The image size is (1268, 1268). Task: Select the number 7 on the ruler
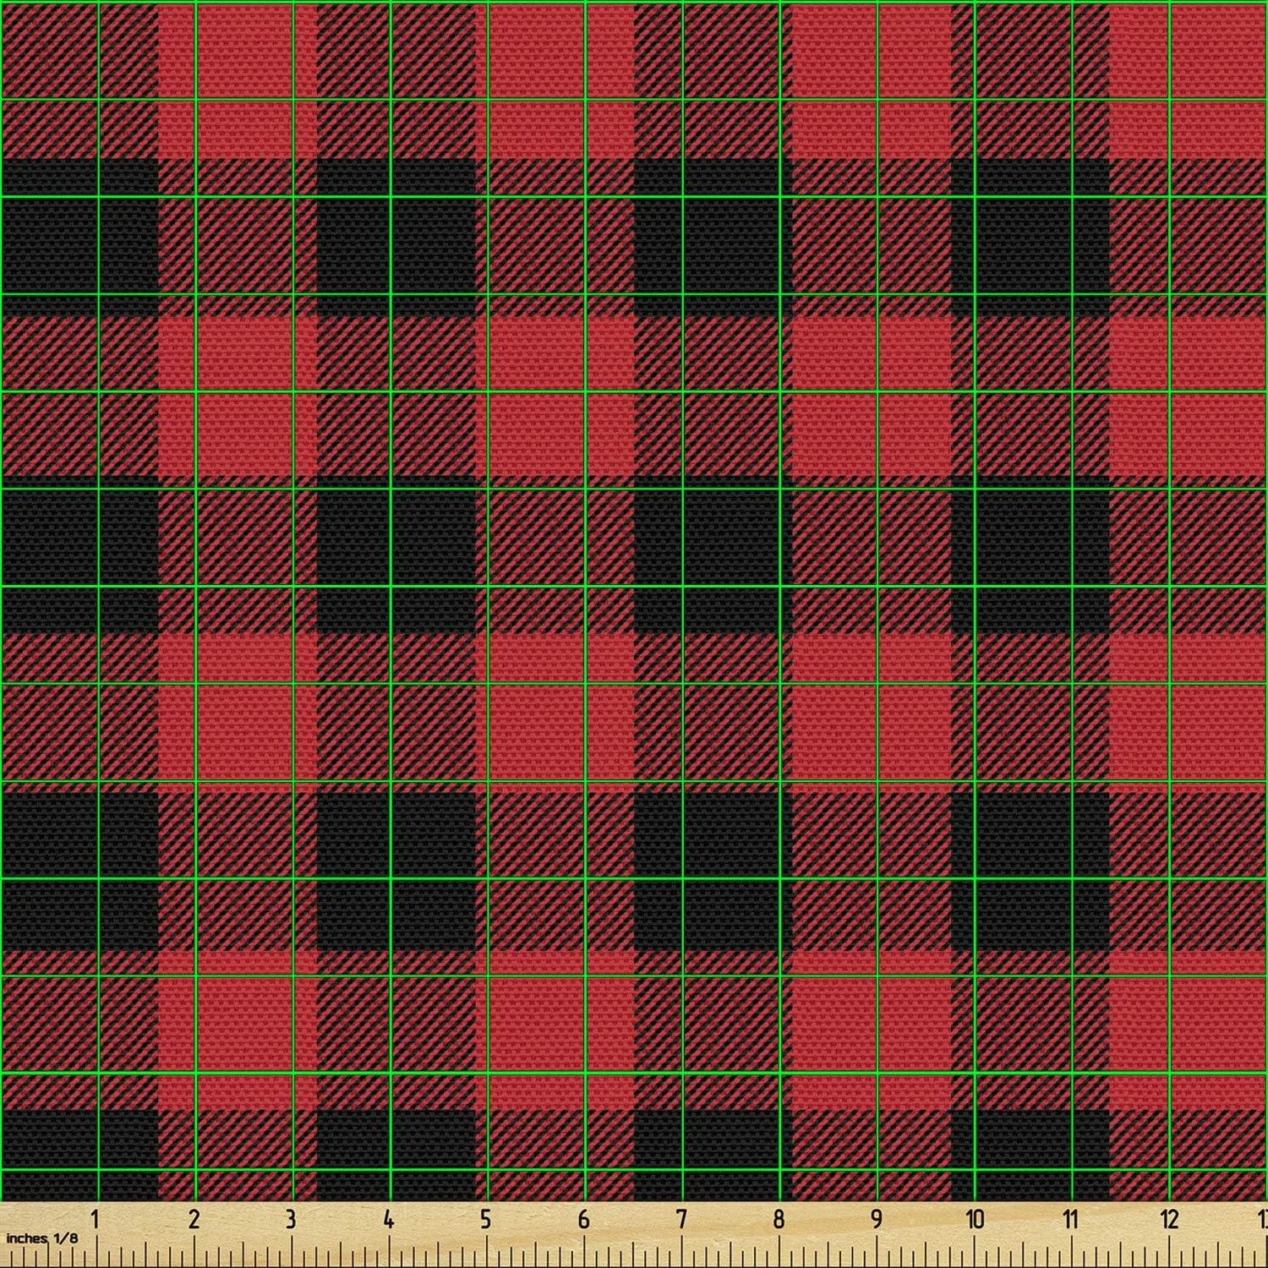(x=681, y=1220)
